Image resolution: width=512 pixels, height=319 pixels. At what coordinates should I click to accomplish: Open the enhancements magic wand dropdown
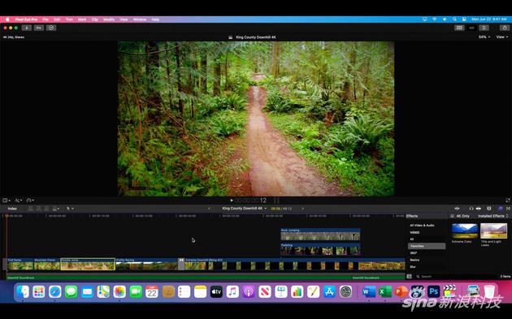click(x=18, y=200)
